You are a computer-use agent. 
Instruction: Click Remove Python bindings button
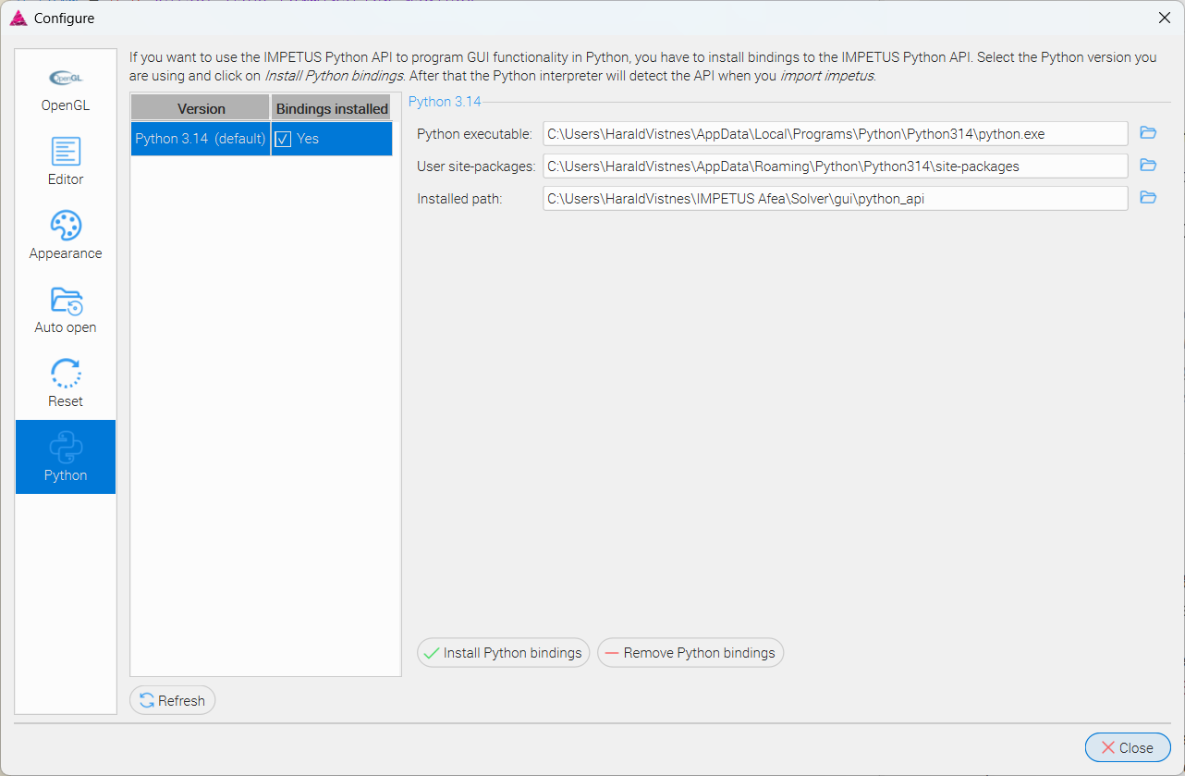(x=690, y=653)
